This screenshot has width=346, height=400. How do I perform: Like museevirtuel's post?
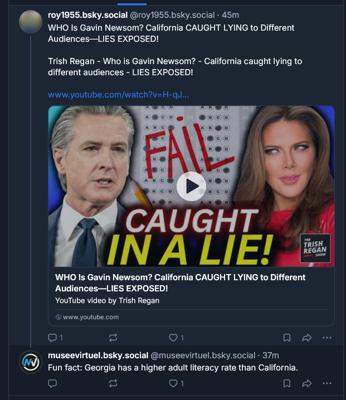[x=174, y=383]
